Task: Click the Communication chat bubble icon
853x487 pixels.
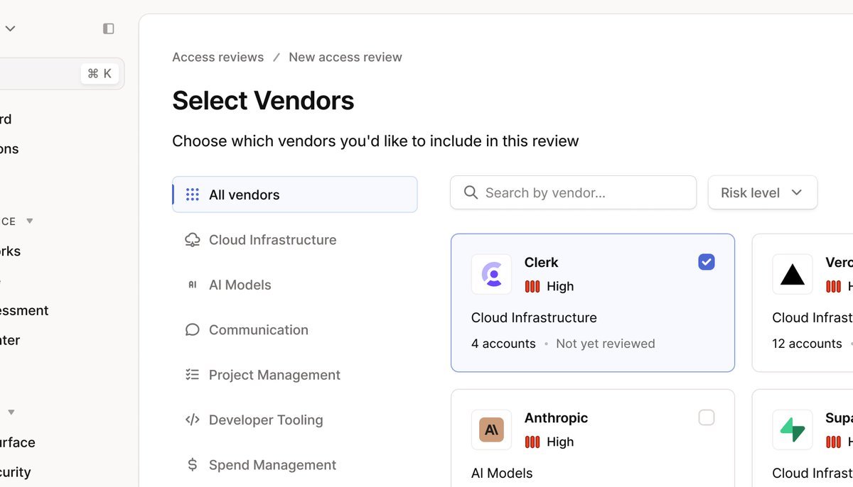Action: click(x=192, y=330)
